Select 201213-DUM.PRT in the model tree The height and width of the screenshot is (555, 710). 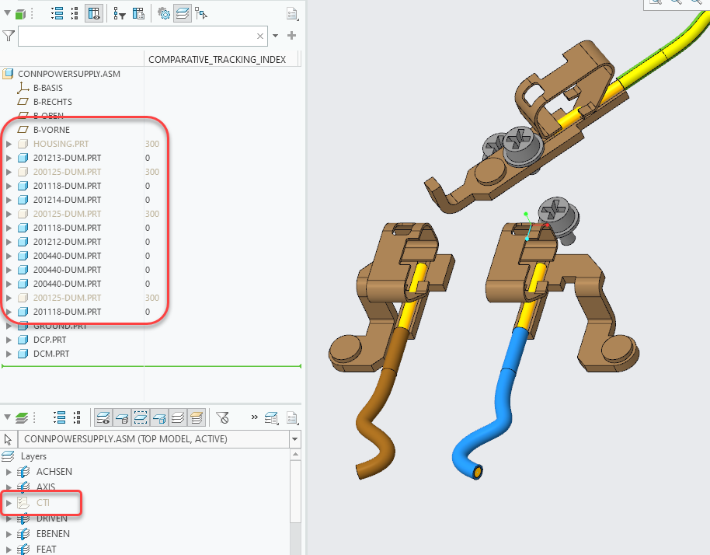[67, 158]
